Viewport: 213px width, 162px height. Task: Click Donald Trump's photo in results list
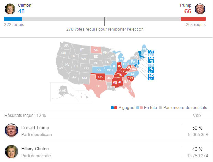coord(11,130)
